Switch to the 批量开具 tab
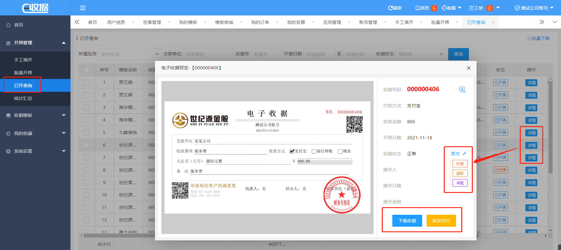 440,22
